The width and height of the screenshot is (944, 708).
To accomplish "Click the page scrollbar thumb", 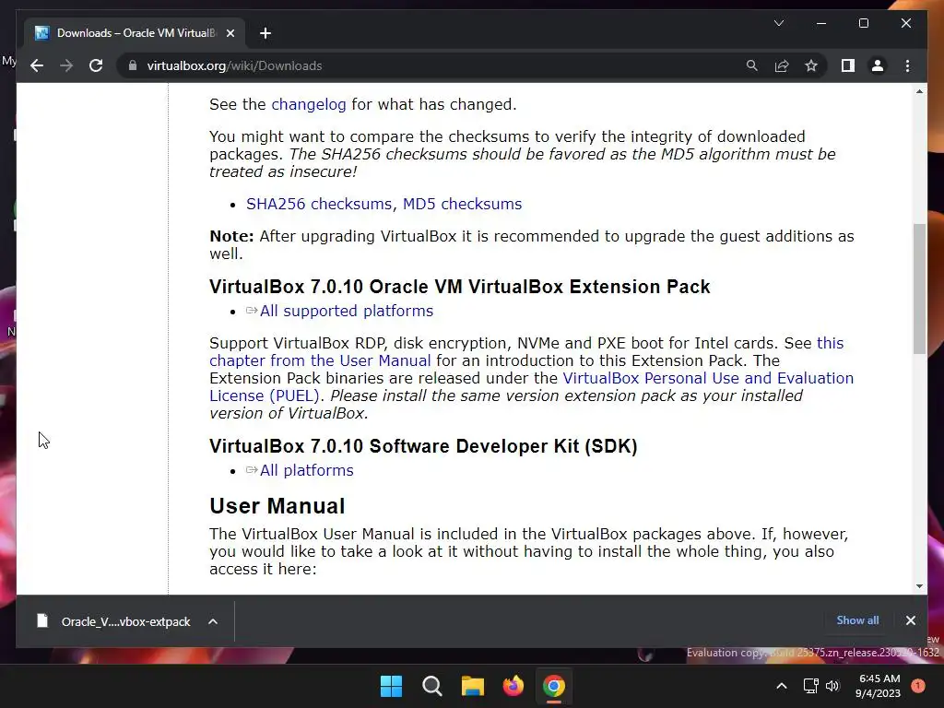I will [919, 289].
